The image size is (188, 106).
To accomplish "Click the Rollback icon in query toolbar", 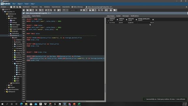I will pyautogui.click(x=102, y=10).
